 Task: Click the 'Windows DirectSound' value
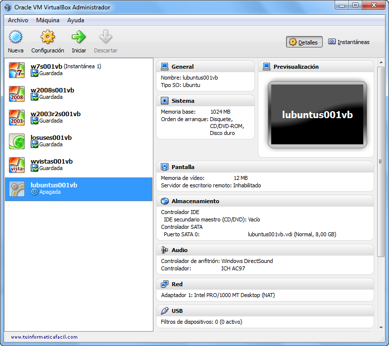pos(247,261)
